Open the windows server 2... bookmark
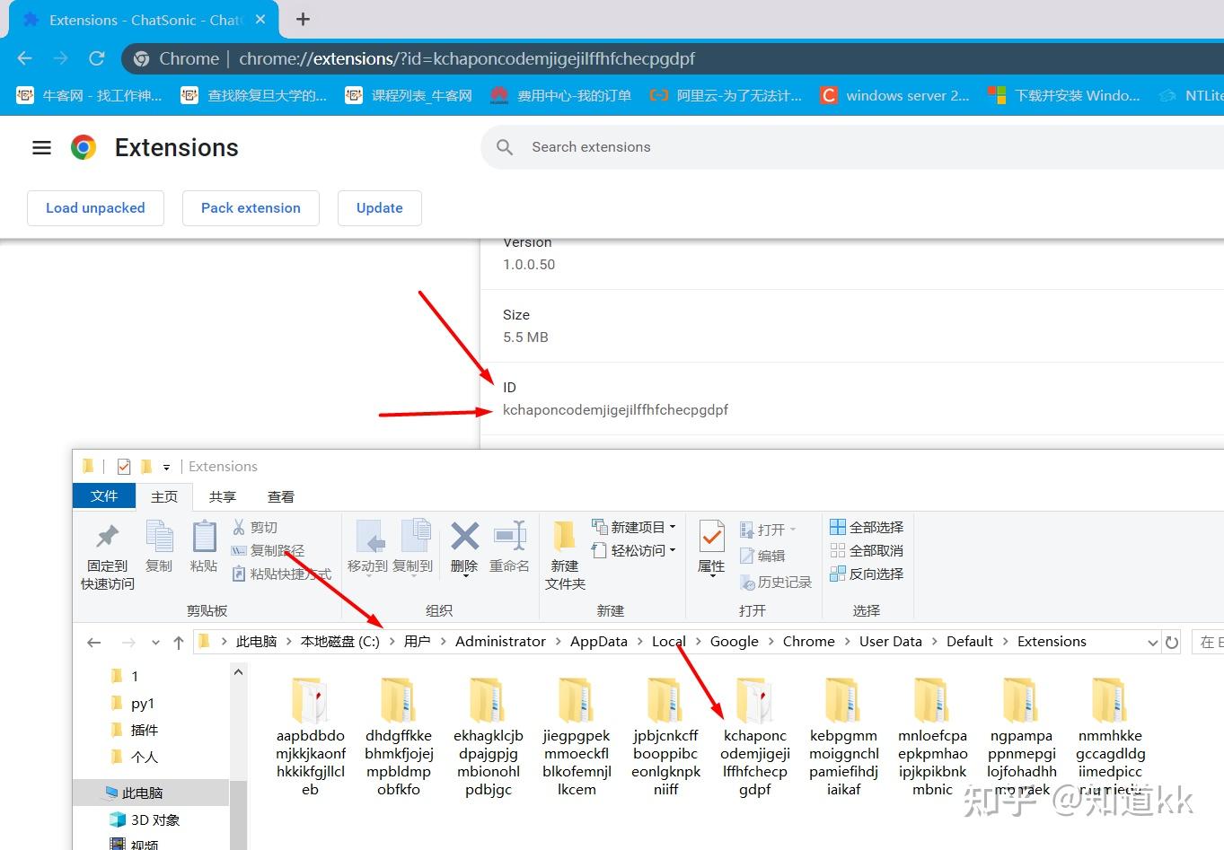The image size is (1224, 850). point(895,95)
